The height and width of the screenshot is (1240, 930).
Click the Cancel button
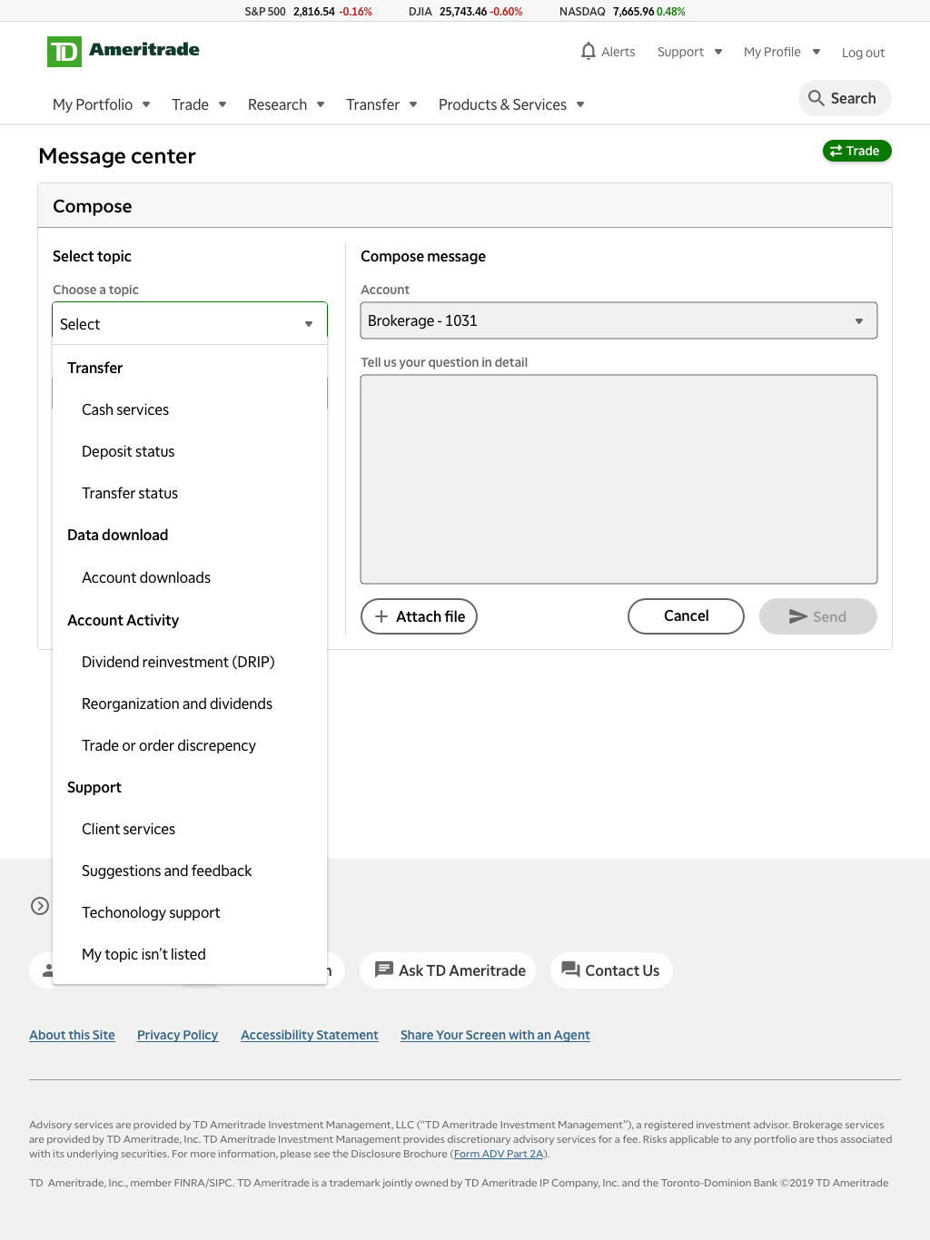click(686, 616)
